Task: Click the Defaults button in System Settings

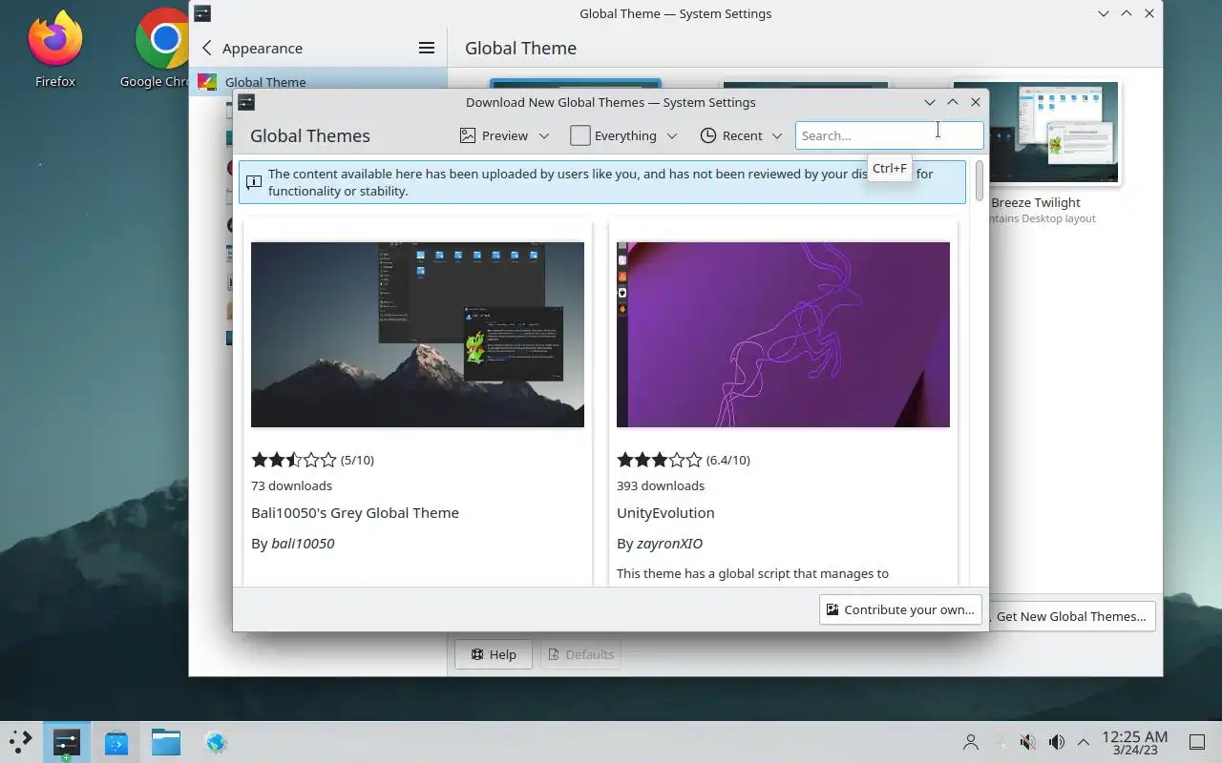Action: click(580, 654)
